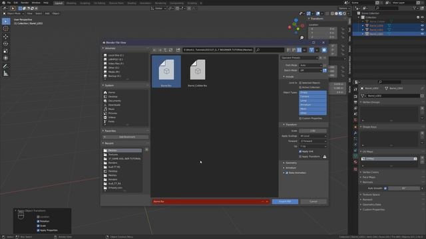The width and height of the screenshot is (426, 239).
Task: Select Mesh in Object Types list
Action: pyautogui.click(x=313, y=109)
